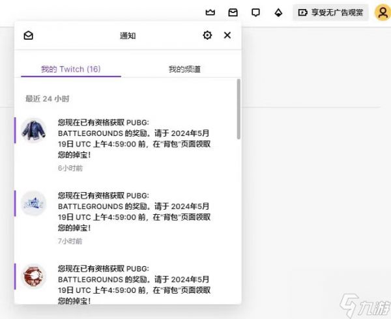
Task: Open the Prime loot crown icon
Action: [x=210, y=12]
